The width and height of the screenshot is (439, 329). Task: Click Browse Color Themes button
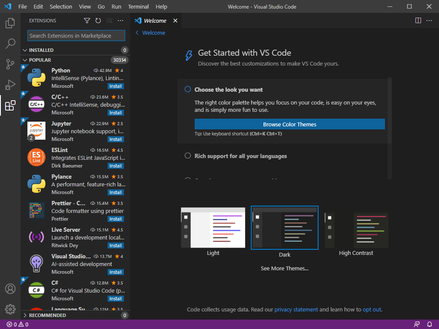[x=289, y=124]
